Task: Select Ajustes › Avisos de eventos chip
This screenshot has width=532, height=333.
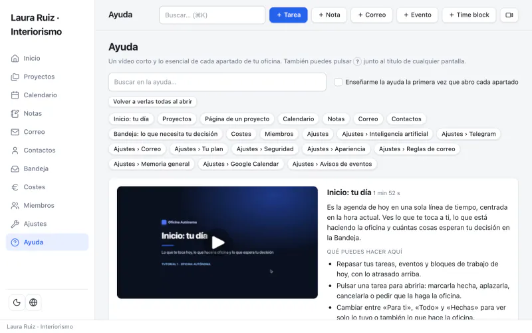Action: pyautogui.click(x=332, y=164)
